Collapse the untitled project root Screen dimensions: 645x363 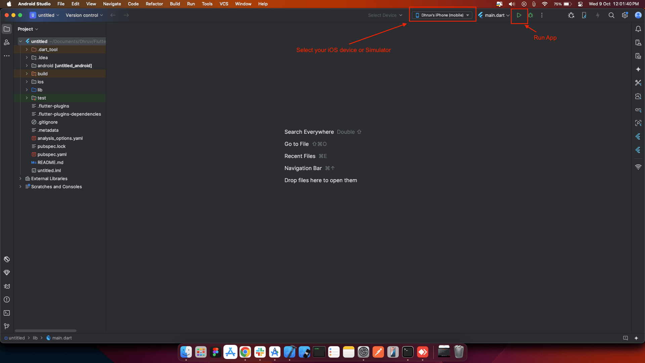point(20,41)
